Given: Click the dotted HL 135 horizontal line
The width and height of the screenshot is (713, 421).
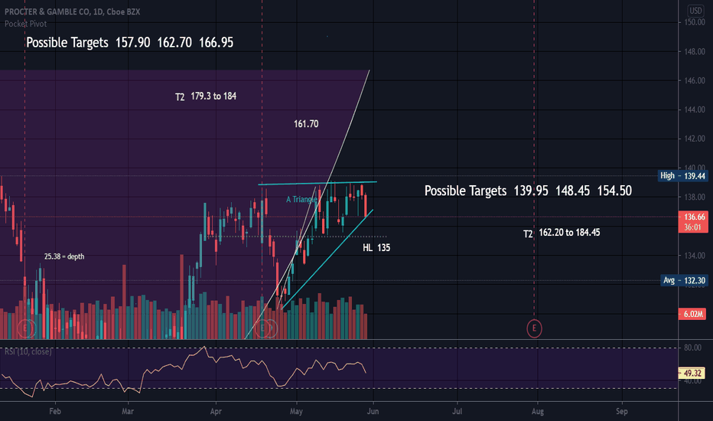Looking at the screenshot, I should click(295, 237).
